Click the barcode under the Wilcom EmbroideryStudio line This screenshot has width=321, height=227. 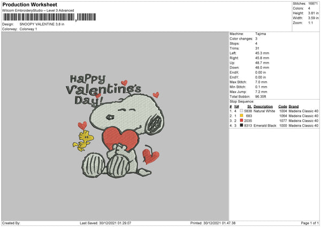coord(49,17)
